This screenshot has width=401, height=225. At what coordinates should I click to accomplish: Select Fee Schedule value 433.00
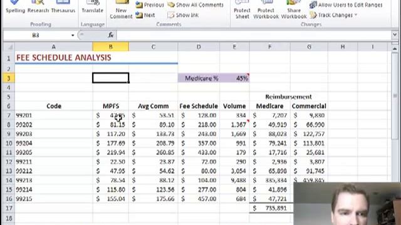point(199,152)
